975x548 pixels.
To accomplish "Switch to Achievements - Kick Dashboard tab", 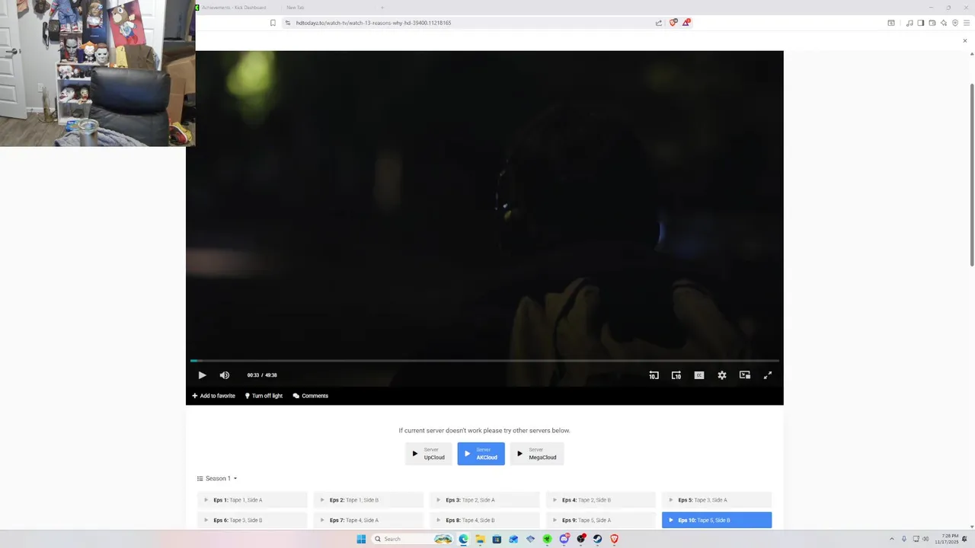I will (232, 7).
